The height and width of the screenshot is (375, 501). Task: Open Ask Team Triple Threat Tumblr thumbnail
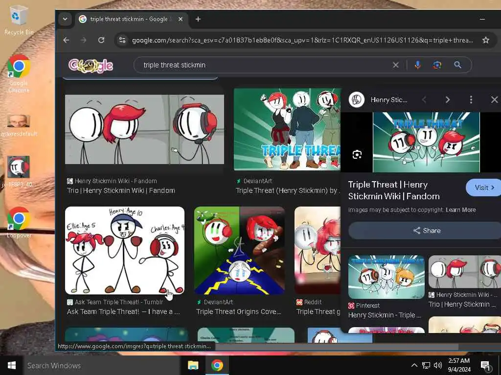coord(125,250)
